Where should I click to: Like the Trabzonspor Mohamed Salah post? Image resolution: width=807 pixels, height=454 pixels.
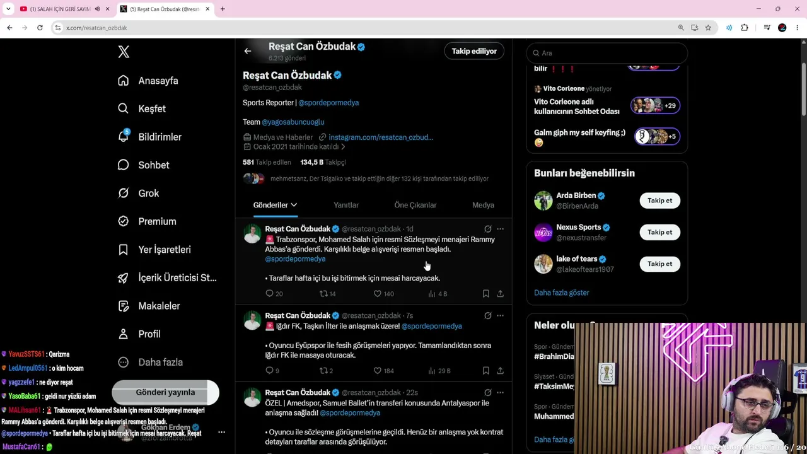pos(377,294)
